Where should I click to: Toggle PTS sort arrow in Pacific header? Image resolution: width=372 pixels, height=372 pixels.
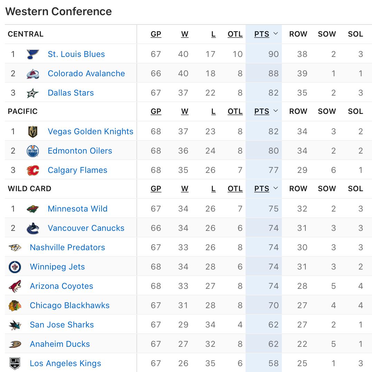point(276,111)
